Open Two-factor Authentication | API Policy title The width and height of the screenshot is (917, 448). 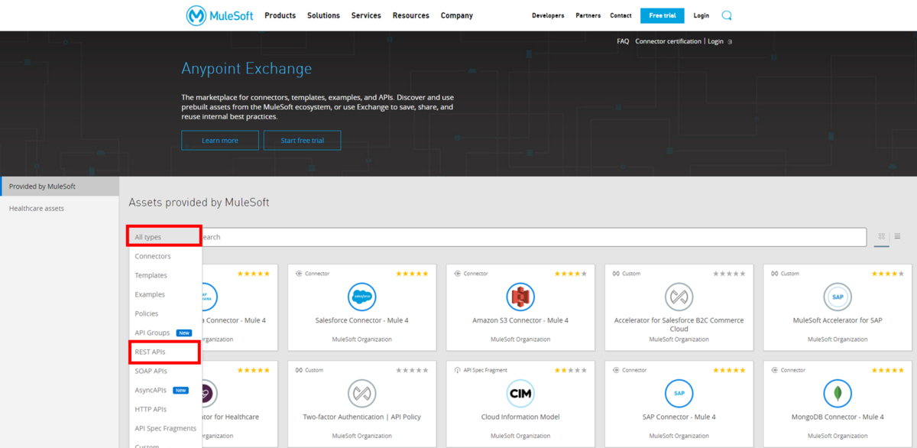pos(362,417)
